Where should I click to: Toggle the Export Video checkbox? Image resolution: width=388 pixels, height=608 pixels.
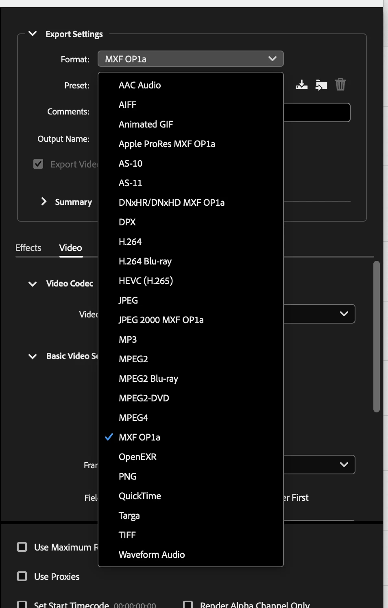tap(38, 164)
